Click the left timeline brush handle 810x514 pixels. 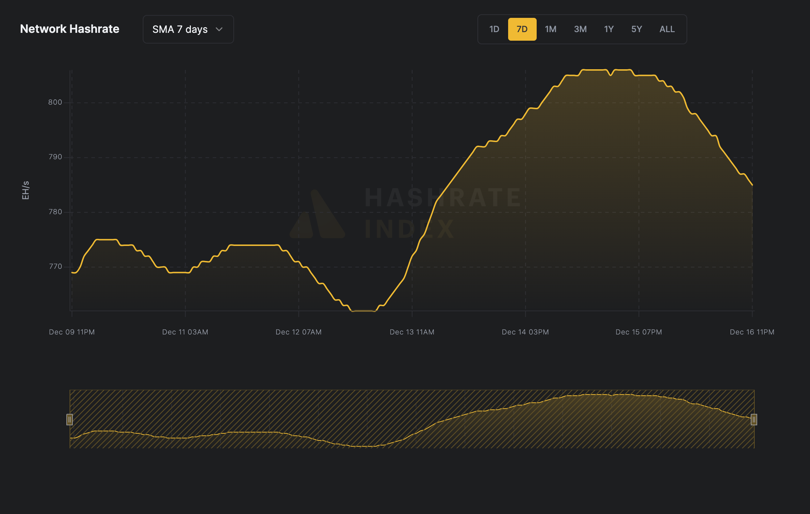[x=70, y=420]
